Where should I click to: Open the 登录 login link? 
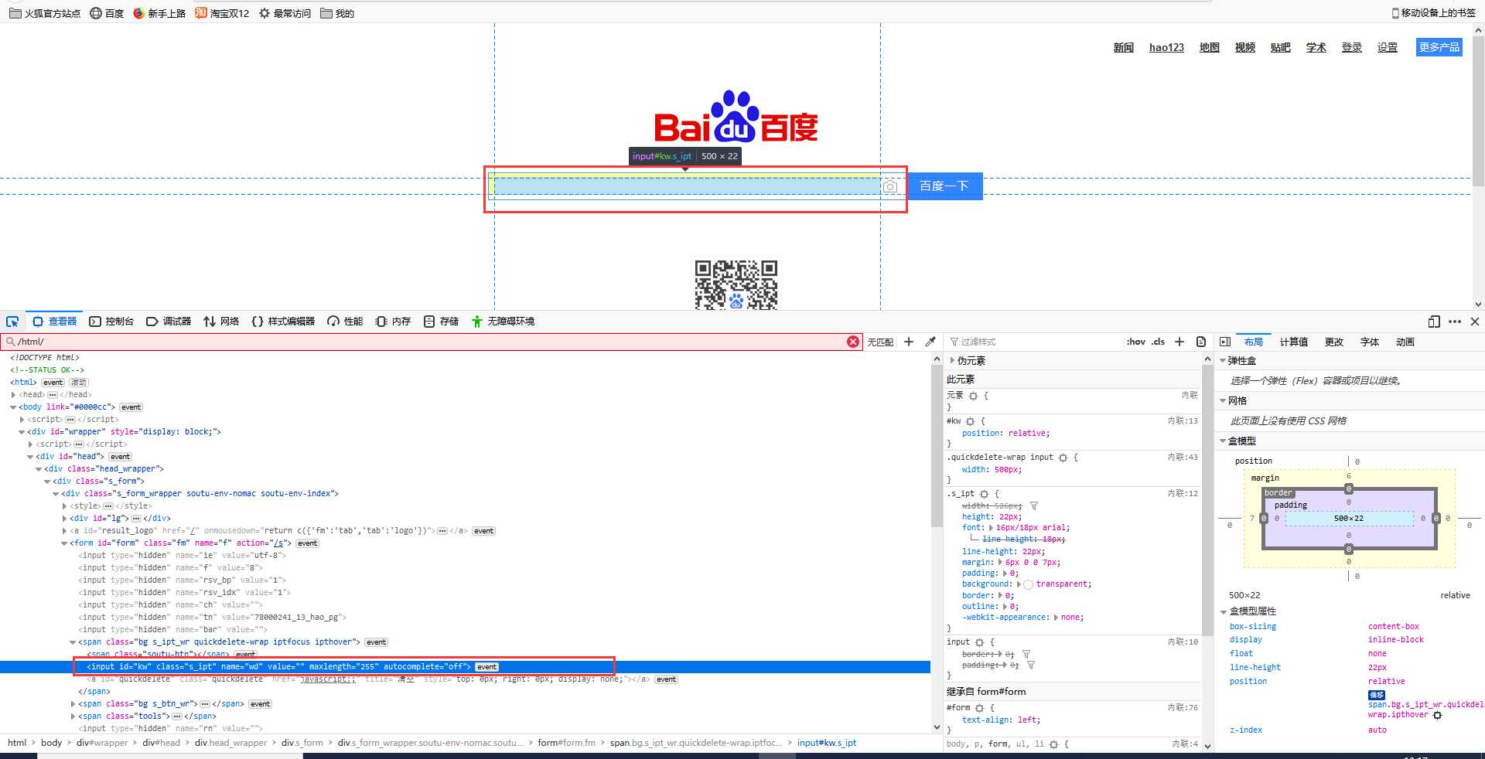pyautogui.click(x=1351, y=47)
